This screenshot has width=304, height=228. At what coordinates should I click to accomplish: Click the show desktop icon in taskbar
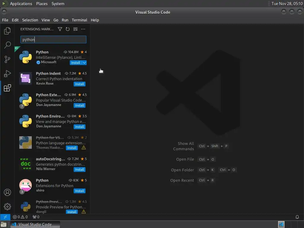(4, 224)
